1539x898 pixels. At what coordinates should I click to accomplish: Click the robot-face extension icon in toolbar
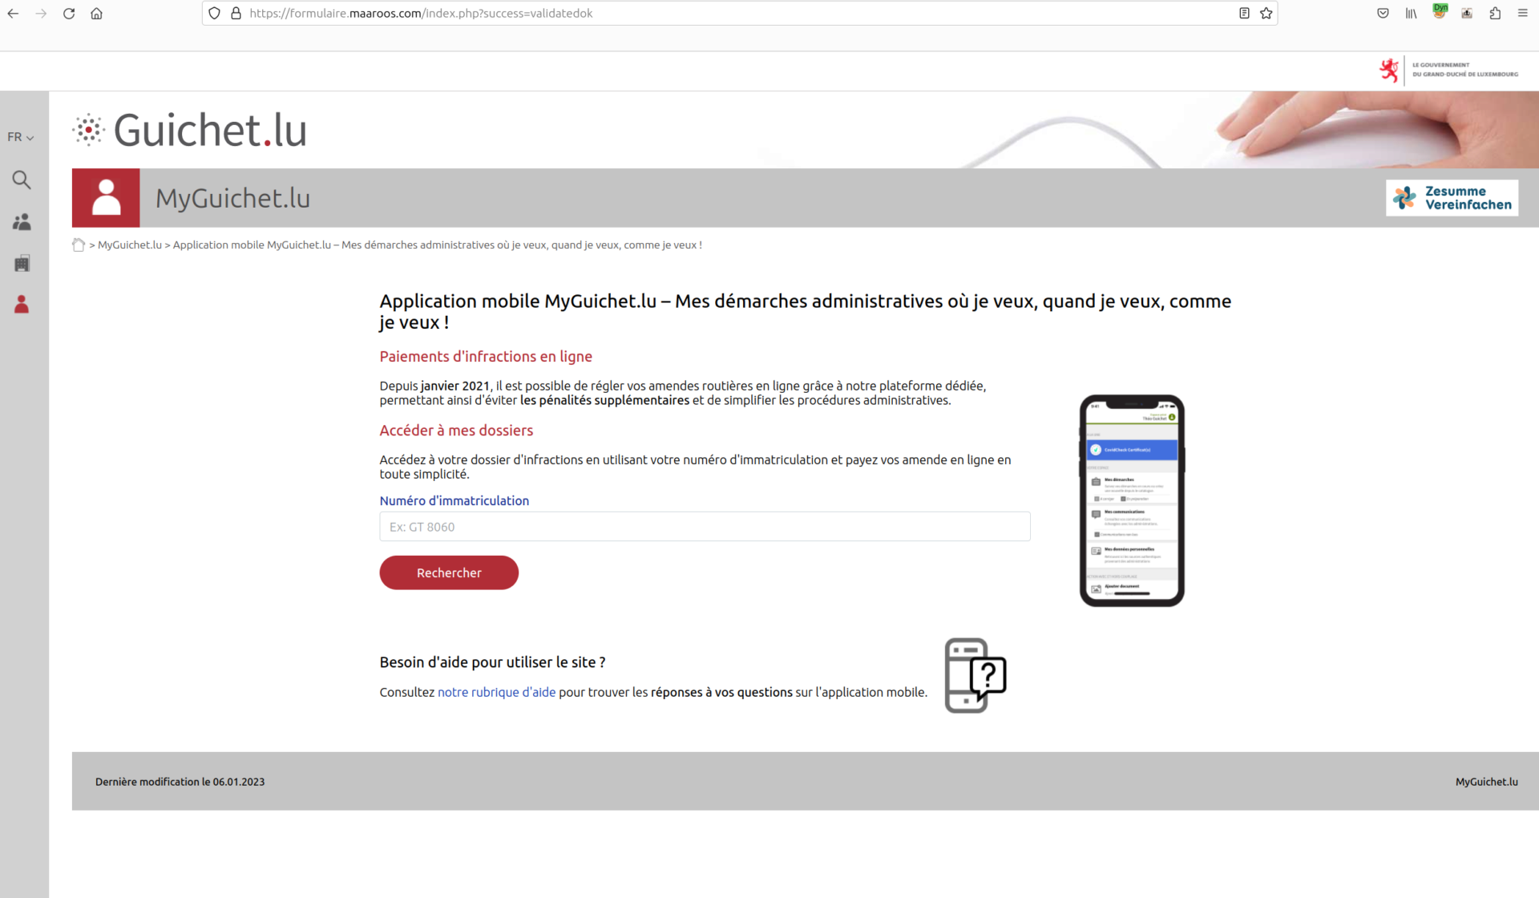(x=1467, y=14)
